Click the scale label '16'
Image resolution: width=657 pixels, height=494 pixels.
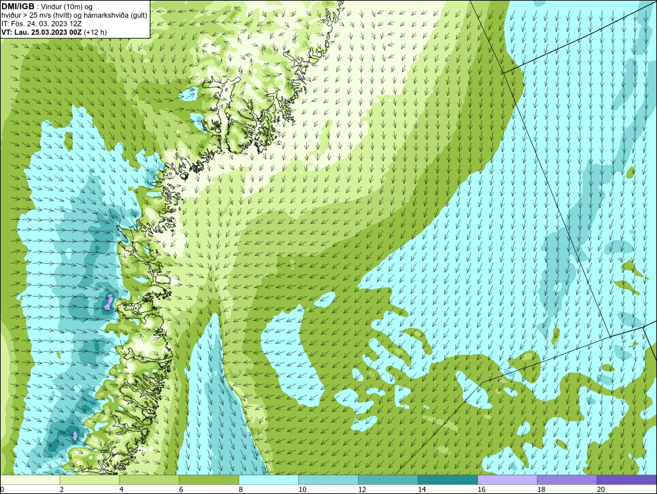482,489
